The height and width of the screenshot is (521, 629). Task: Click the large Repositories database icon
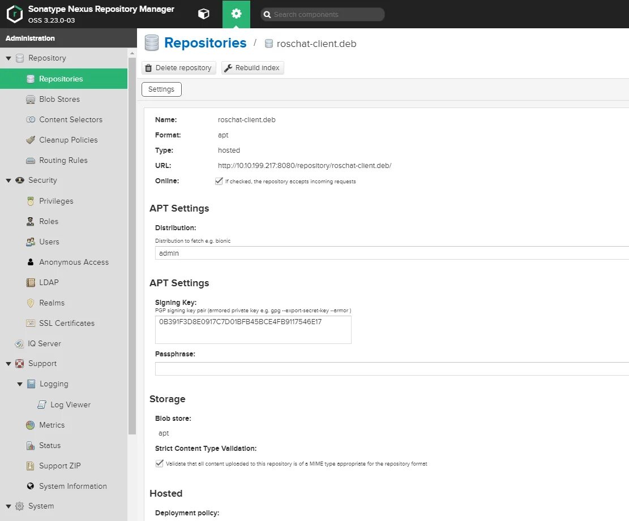tap(152, 43)
